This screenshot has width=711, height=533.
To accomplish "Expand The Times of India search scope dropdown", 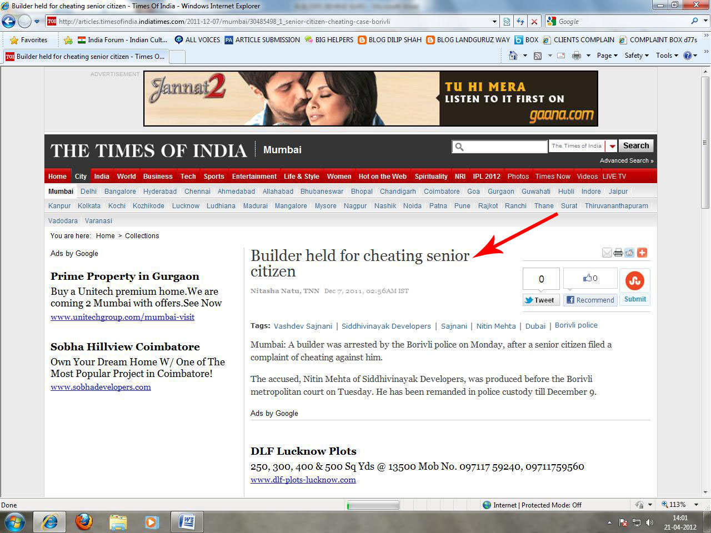I will (612, 146).
